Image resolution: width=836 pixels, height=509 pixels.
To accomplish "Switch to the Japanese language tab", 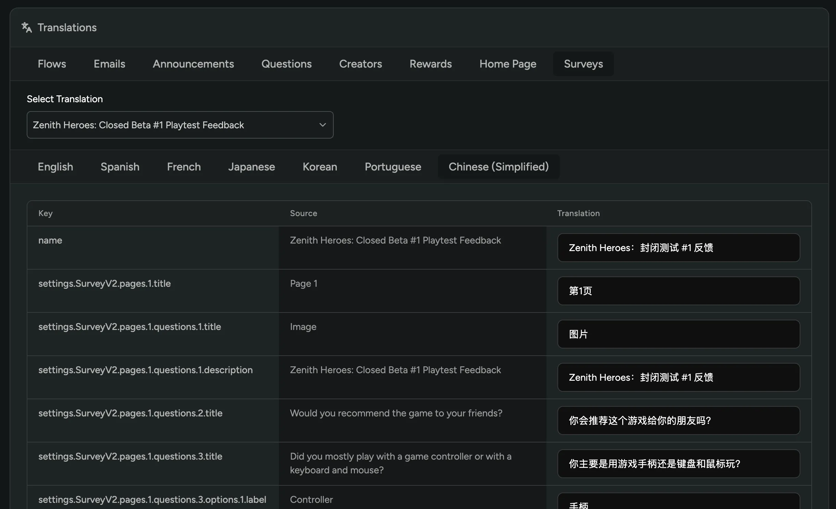I will pyautogui.click(x=251, y=167).
